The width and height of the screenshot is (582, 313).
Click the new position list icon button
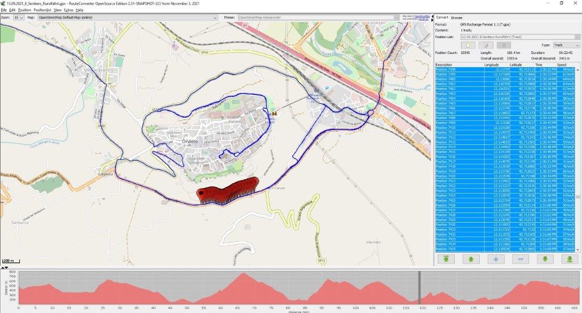pyautogui.click(x=467, y=45)
